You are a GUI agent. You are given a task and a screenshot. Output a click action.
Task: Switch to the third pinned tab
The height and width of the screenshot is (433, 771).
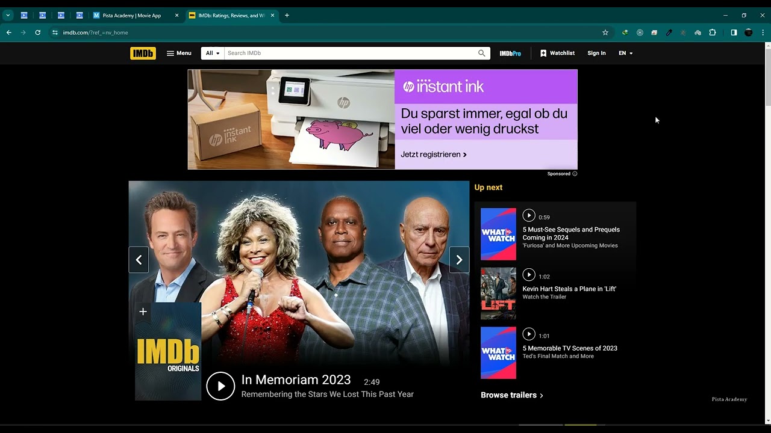tap(61, 16)
